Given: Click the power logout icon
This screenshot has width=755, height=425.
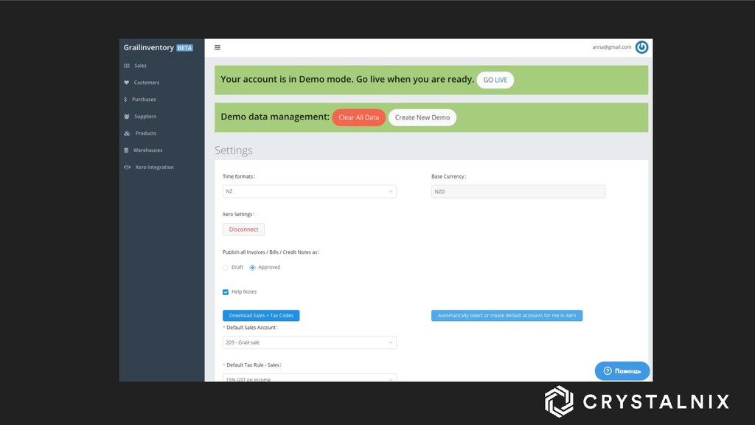Looking at the screenshot, I should click(641, 47).
